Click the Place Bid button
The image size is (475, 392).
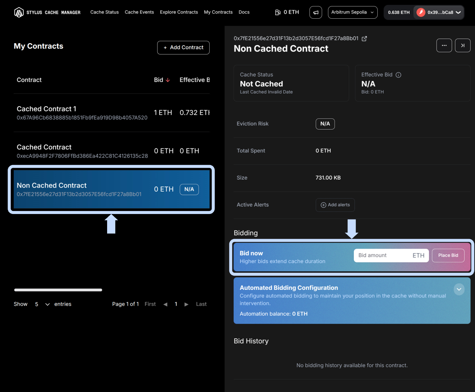(x=448, y=255)
